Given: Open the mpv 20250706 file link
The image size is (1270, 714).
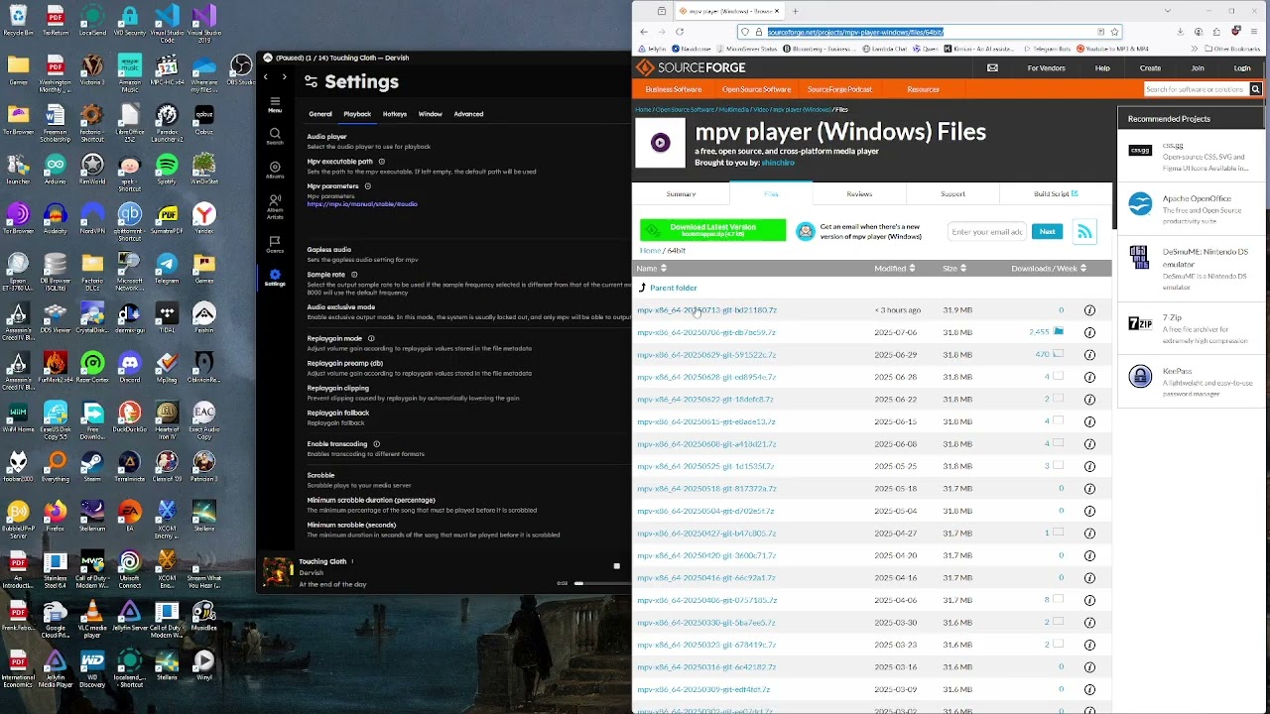Looking at the screenshot, I should click(705, 332).
